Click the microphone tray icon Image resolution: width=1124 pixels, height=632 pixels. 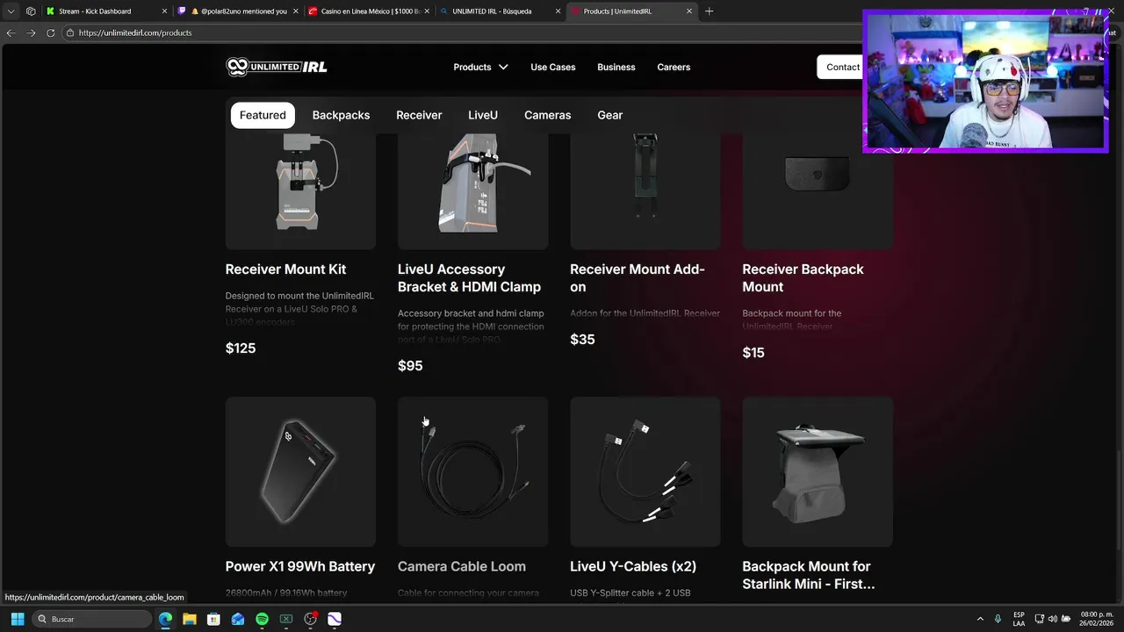(998, 619)
